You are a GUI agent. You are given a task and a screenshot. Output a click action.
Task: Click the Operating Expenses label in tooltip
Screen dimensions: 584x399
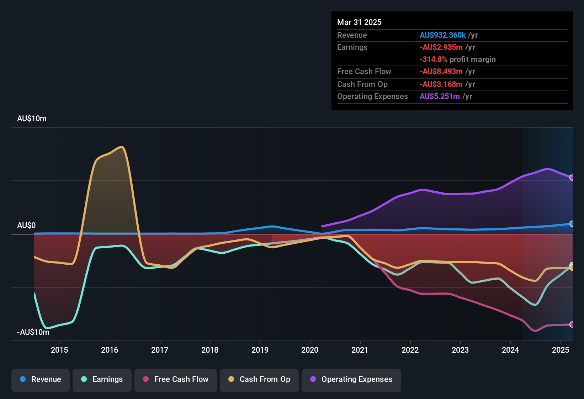click(373, 96)
